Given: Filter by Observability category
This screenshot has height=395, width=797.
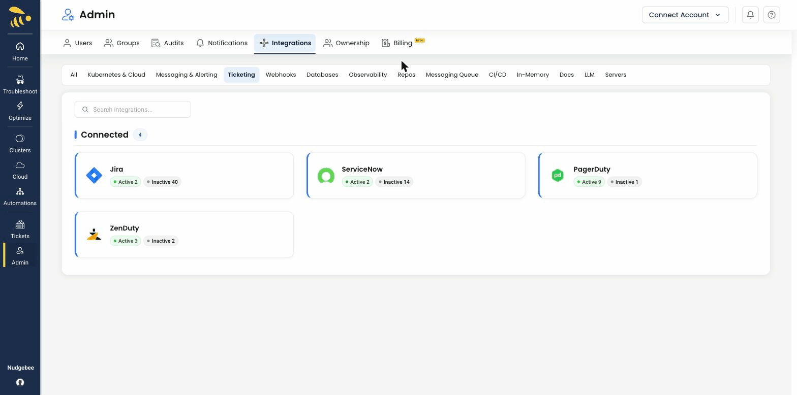Looking at the screenshot, I should tap(368, 75).
